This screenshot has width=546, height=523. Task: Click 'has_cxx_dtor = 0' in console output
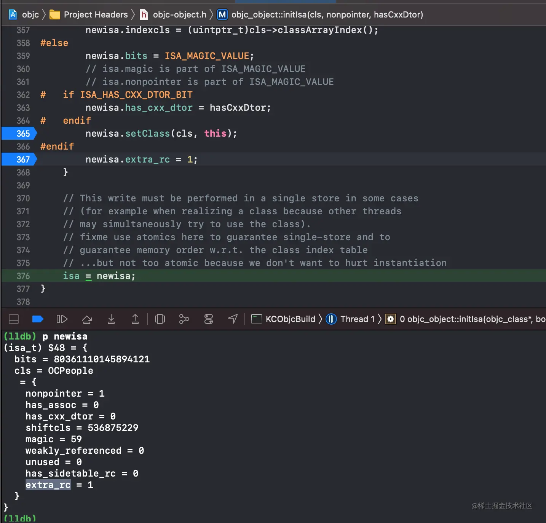pos(71,416)
